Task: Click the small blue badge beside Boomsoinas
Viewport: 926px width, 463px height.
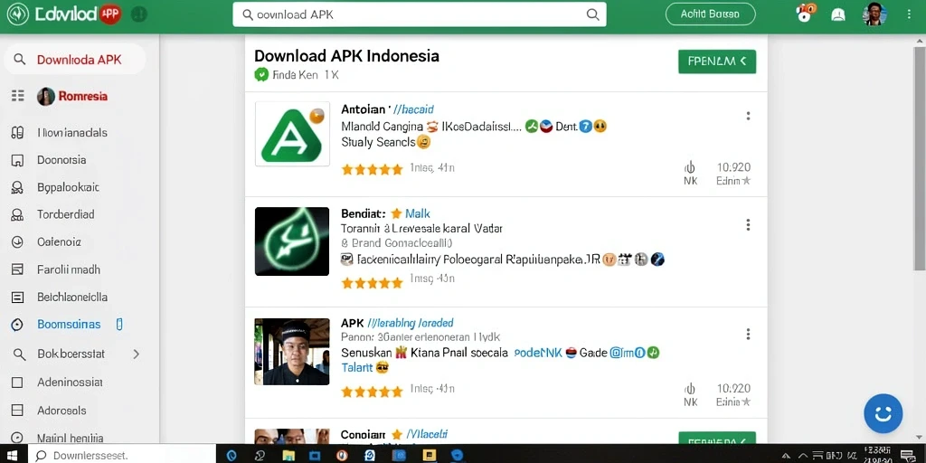Action: click(x=119, y=325)
